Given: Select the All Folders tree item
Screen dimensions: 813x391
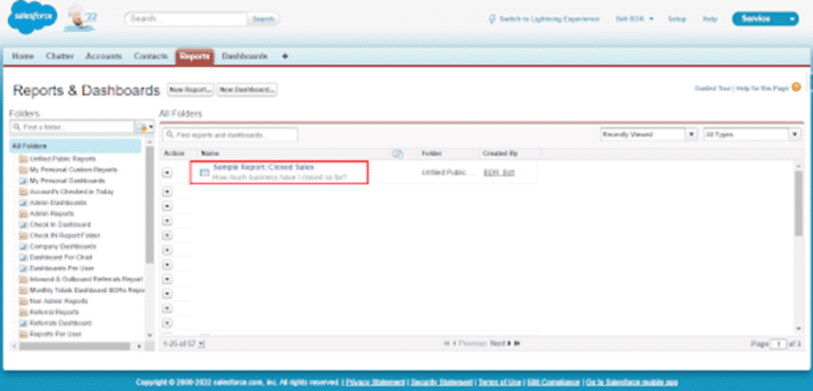Looking at the screenshot, I should coord(75,146).
